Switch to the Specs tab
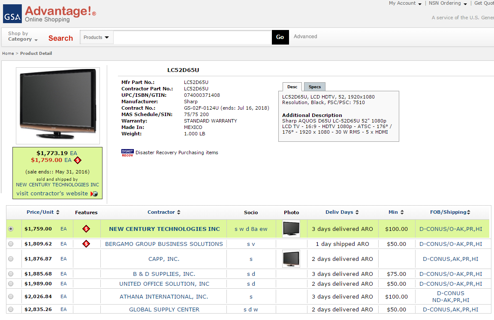Image resolution: width=494 pixels, height=320 pixels. (x=315, y=87)
